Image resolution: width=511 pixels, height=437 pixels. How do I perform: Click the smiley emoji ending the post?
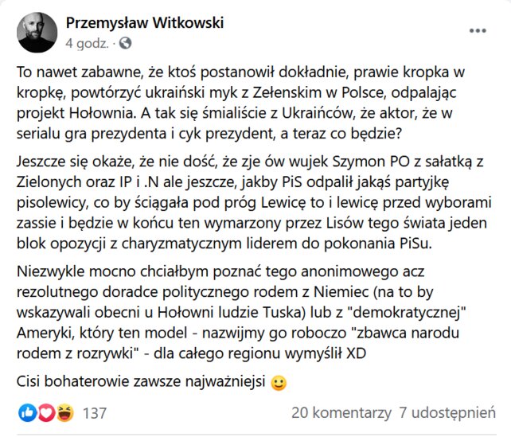click(x=279, y=383)
